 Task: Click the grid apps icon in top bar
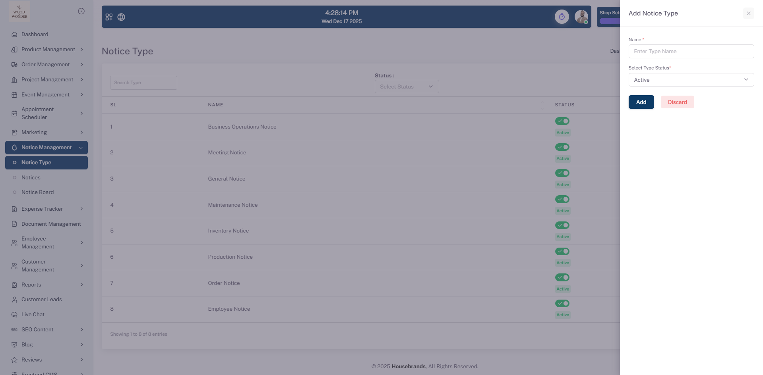(x=109, y=17)
